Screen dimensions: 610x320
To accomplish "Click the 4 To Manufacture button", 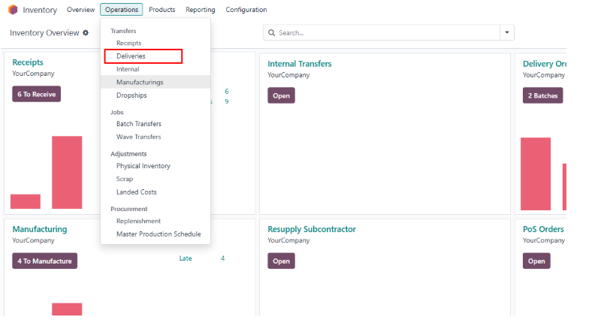I will pyautogui.click(x=44, y=261).
